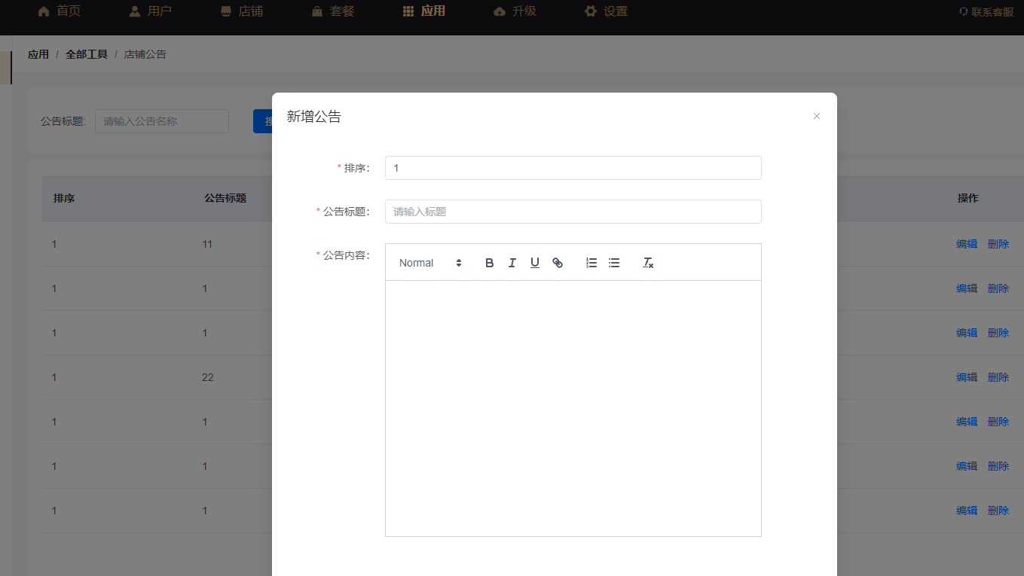Image resolution: width=1024 pixels, height=576 pixels.
Task: Open the 升级 nav menu
Action: [x=515, y=11]
